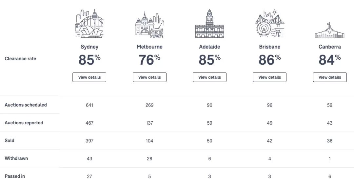Viewport: 354px width, 184px height.
Task: Click the Adelaide town hall building icon
Action: point(209,23)
